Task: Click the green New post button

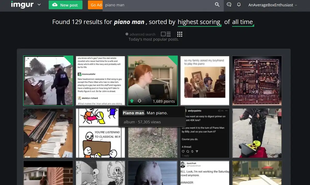Action: coord(66,5)
